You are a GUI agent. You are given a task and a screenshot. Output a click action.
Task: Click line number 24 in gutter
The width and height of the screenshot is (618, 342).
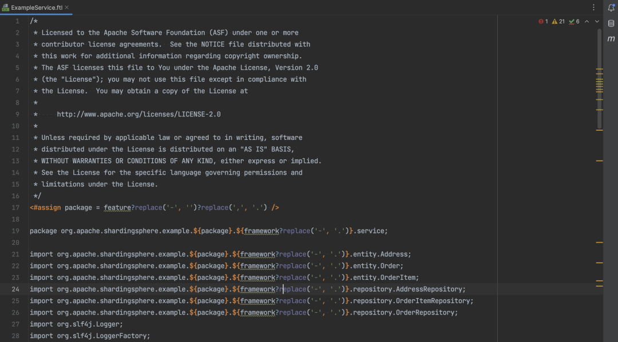coord(15,289)
